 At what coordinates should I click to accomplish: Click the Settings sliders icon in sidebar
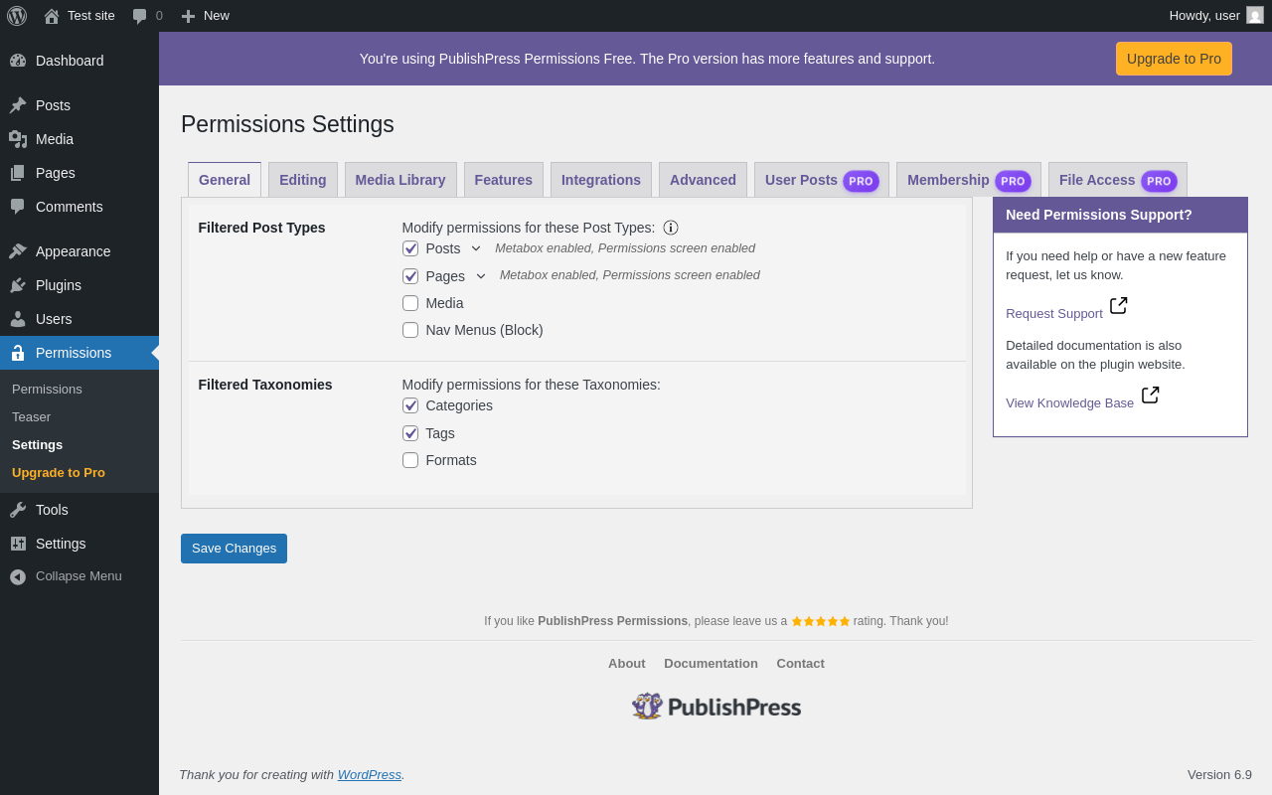(x=18, y=544)
